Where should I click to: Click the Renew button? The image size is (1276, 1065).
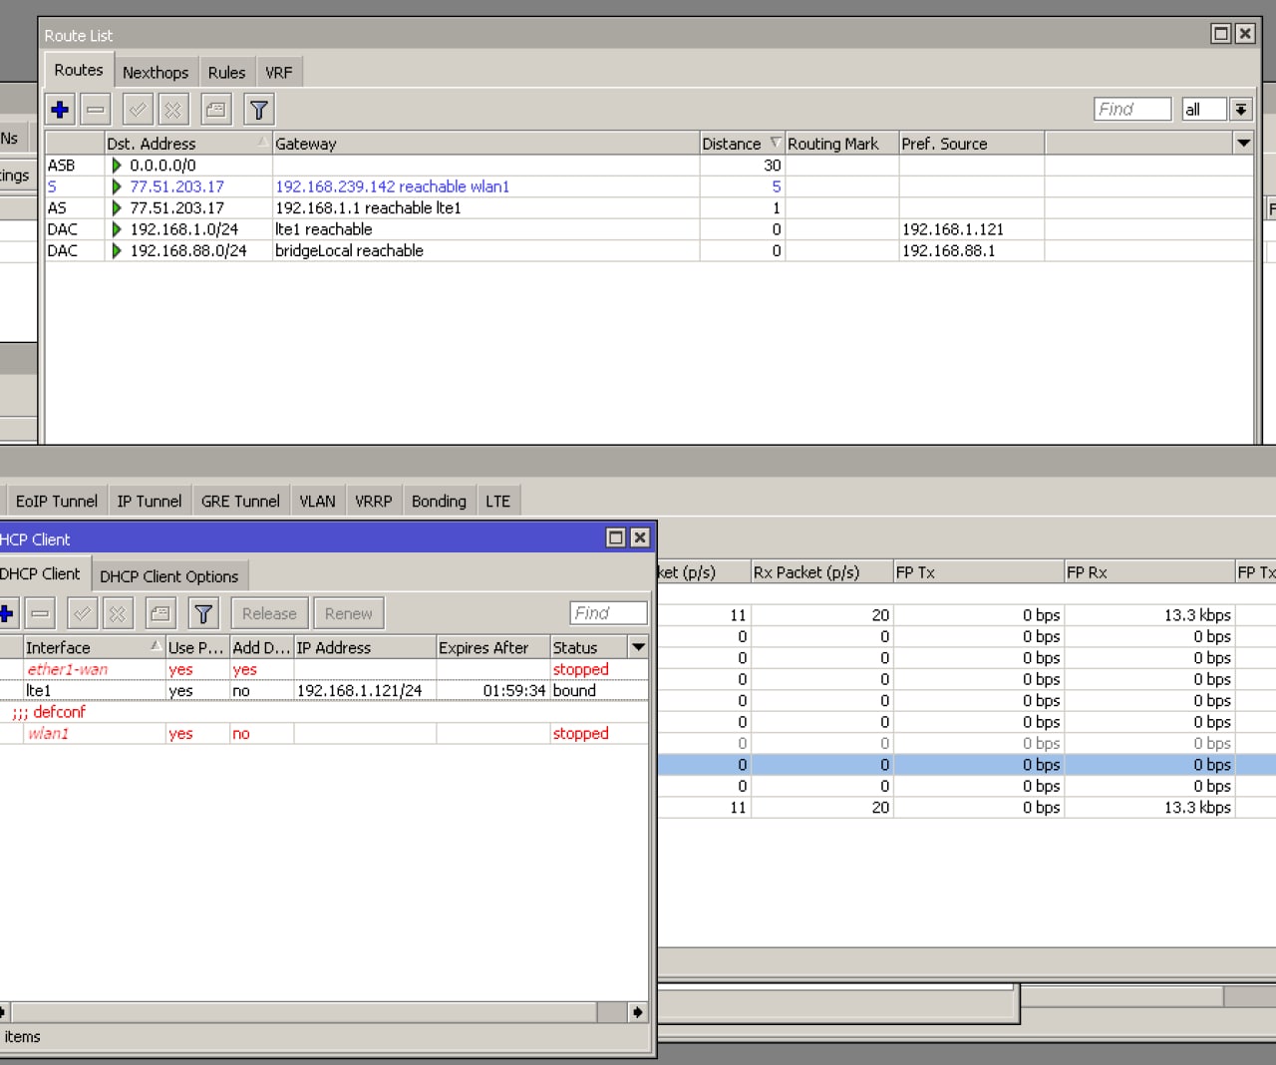(349, 613)
